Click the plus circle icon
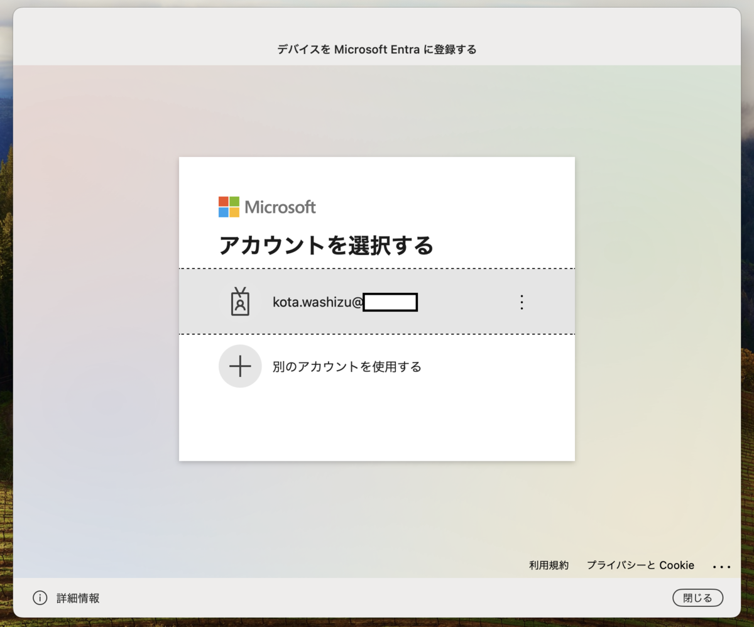754x627 pixels. [240, 366]
